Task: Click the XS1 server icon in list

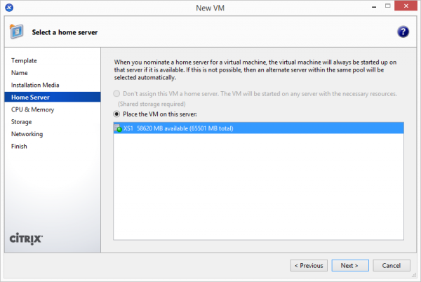Action: point(117,128)
